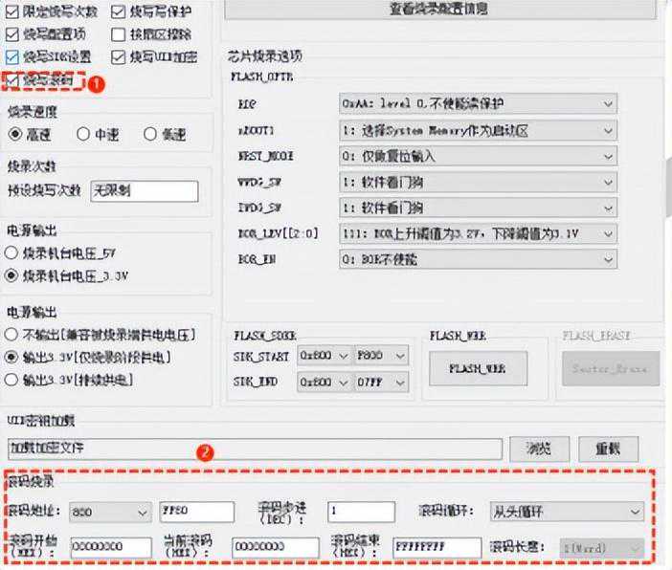
Task: Click the 查看烧录配置信息 button
Action: (x=438, y=10)
